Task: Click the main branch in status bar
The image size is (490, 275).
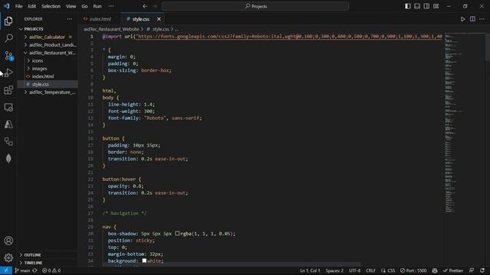Action: tap(22, 270)
